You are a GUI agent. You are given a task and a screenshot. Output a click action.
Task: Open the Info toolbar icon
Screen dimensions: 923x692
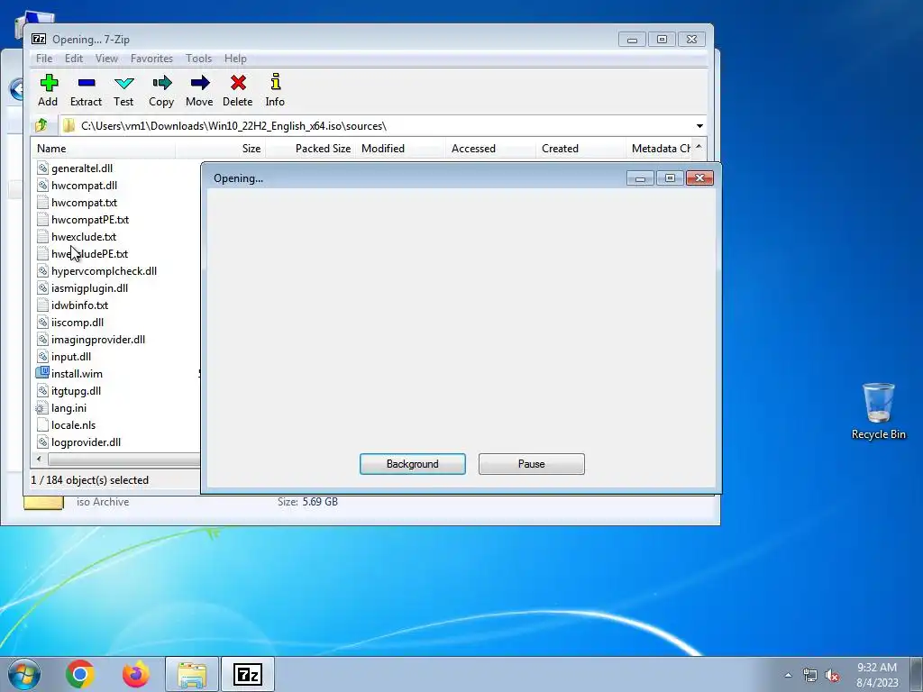click(x=275, y=81)
